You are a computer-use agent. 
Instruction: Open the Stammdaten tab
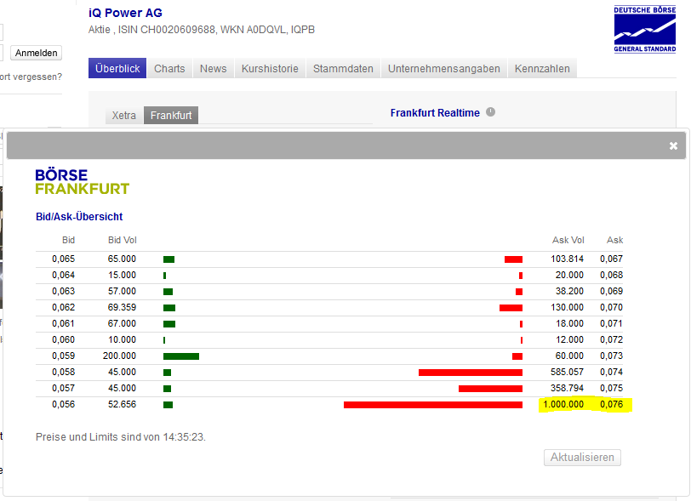[x=343, y=68]
